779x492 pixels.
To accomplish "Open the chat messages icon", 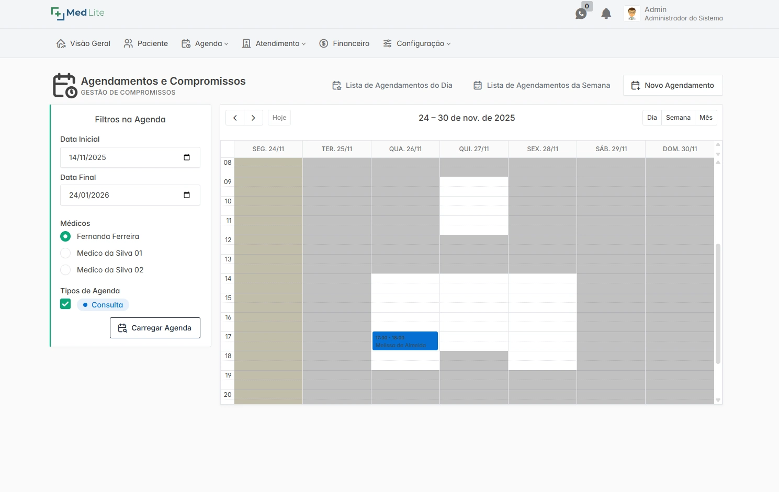I will click(581, 14).
